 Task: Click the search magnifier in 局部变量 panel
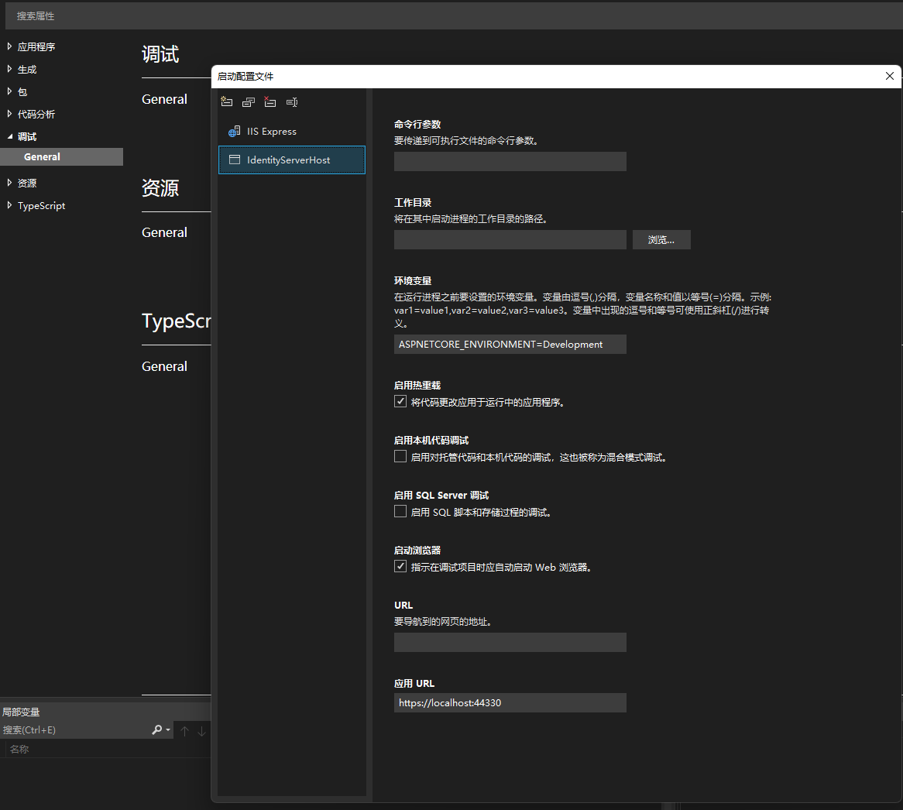coord(158,730)
